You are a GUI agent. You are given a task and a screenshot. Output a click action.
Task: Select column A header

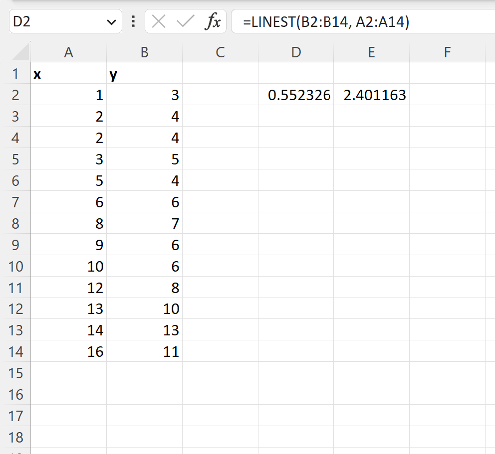click(68, 51)
